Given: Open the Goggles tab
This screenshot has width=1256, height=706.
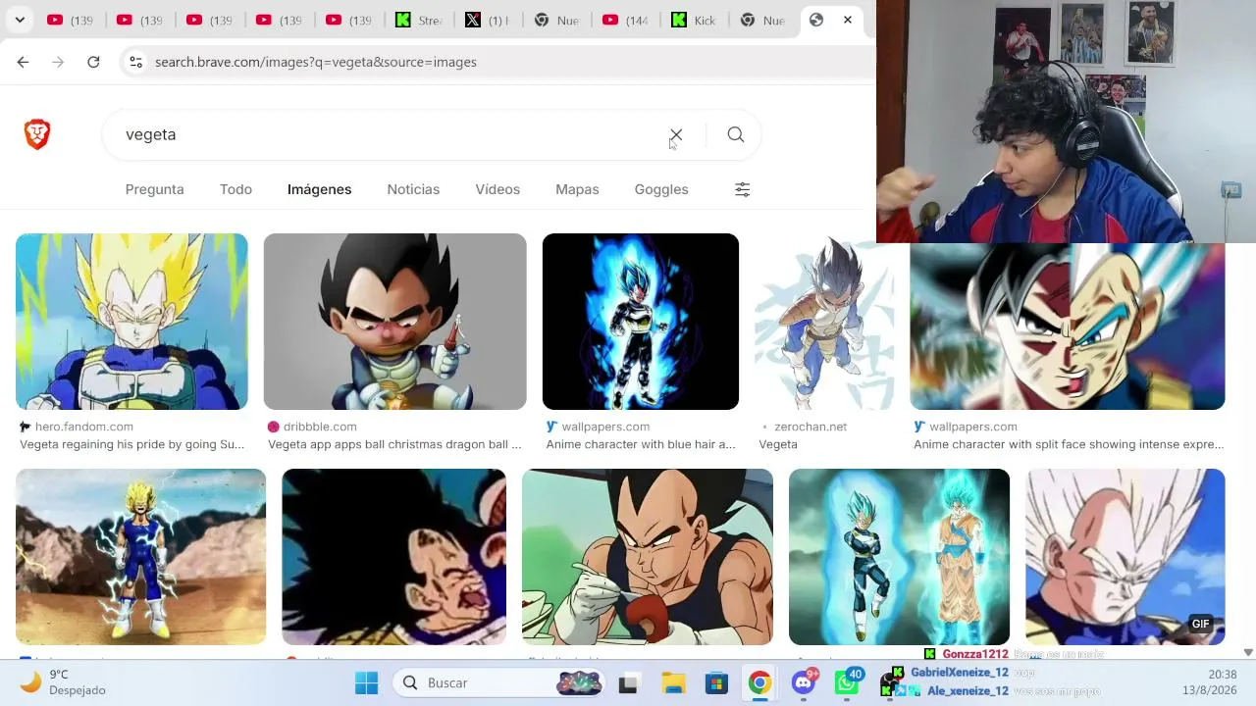Looking at the screenshot, I should pos(661,189).
